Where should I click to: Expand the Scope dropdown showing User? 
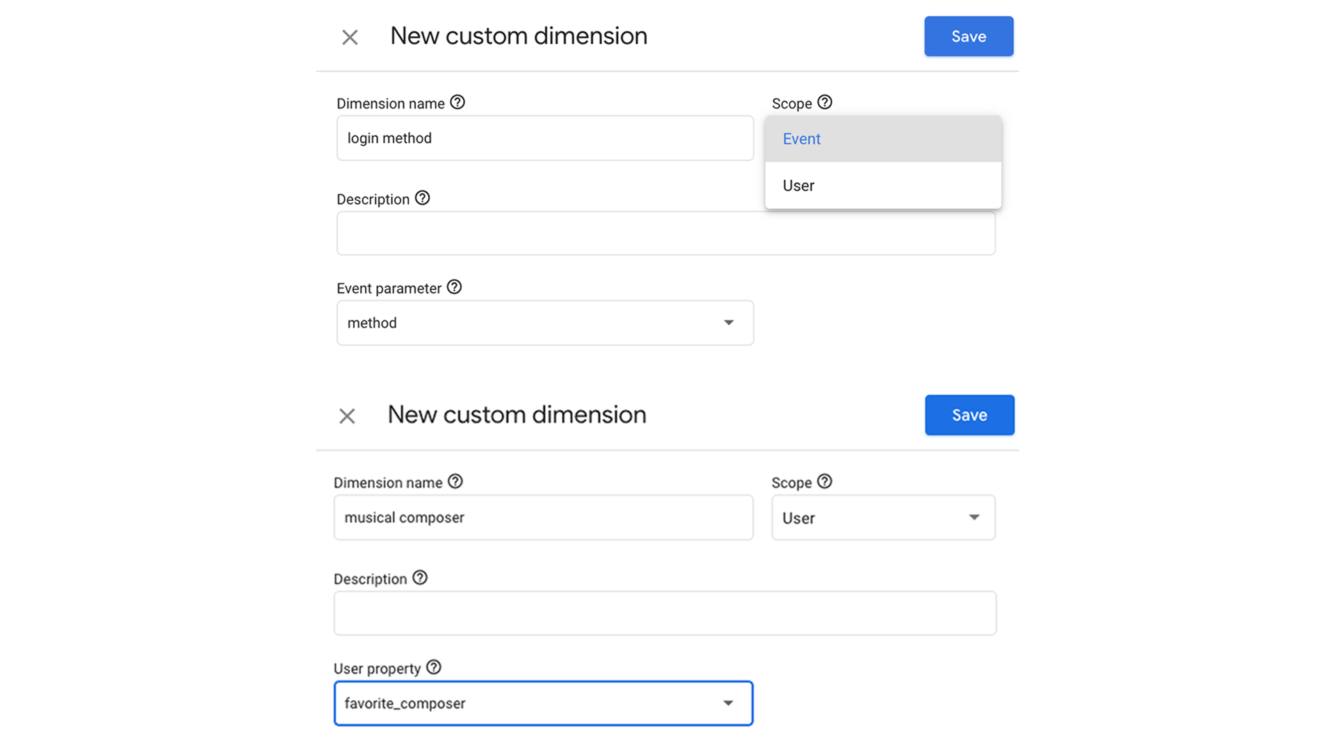pos(882,518)
